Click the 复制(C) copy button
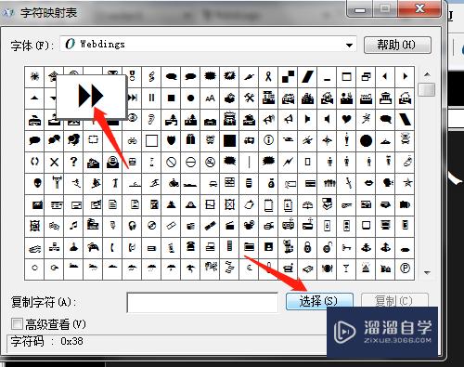 [394, 300]
